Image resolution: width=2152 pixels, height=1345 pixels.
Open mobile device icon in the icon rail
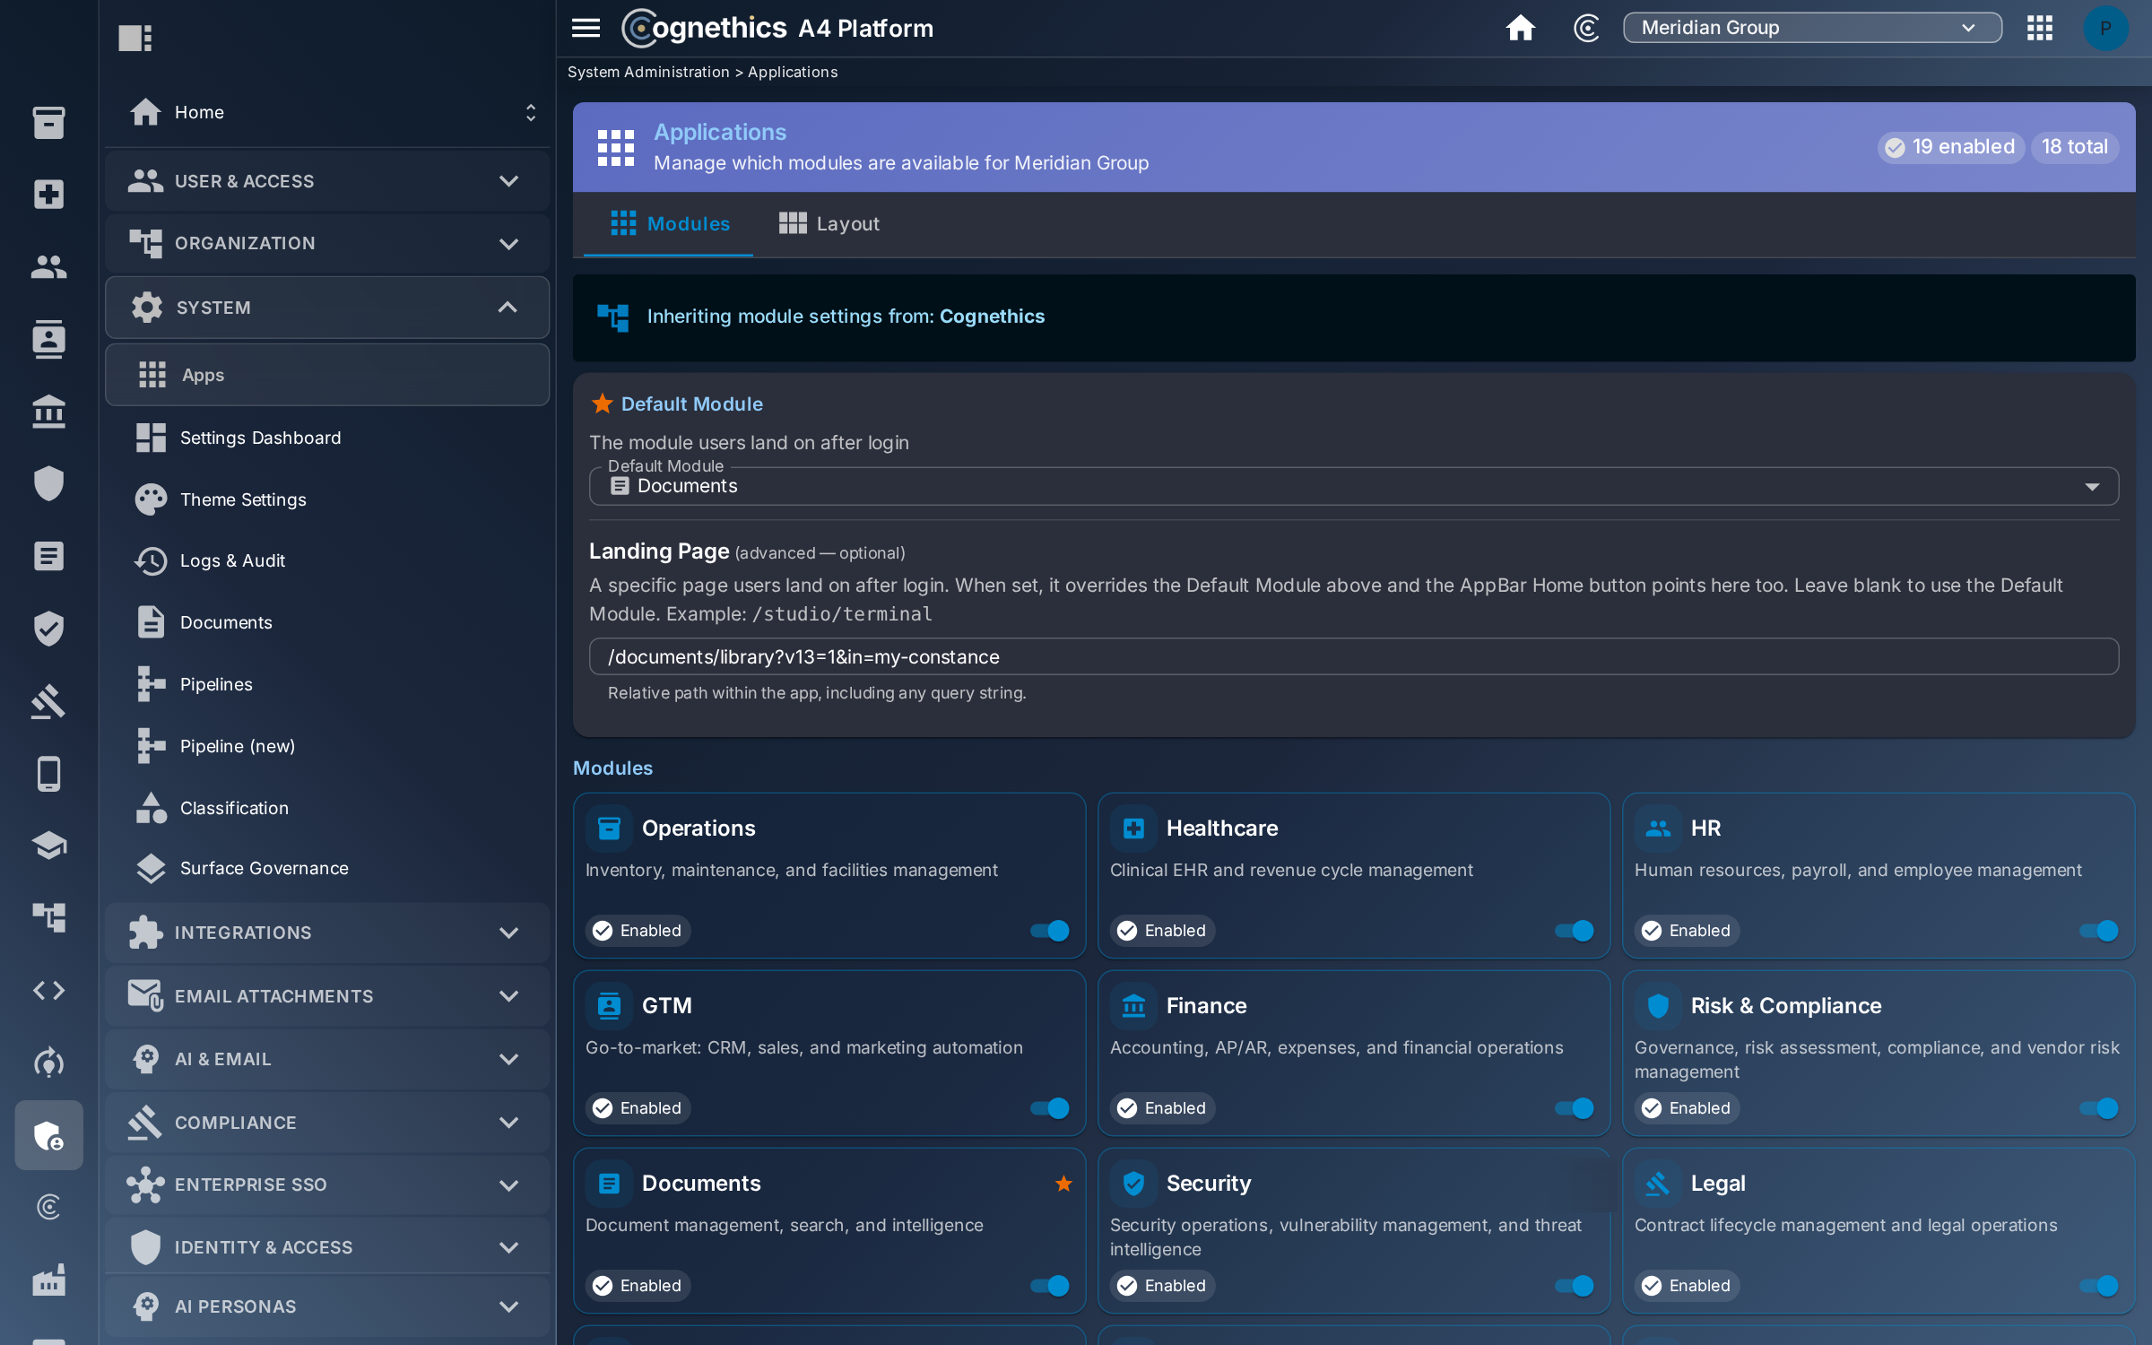point(48,774)
